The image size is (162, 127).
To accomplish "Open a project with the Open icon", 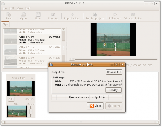I will [23, 15].
